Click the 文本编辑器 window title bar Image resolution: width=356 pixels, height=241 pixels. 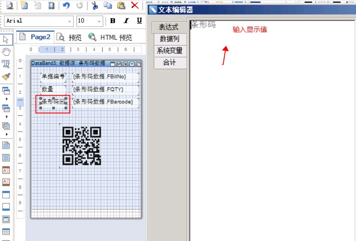pyautogui.click(x=252, y=10)
